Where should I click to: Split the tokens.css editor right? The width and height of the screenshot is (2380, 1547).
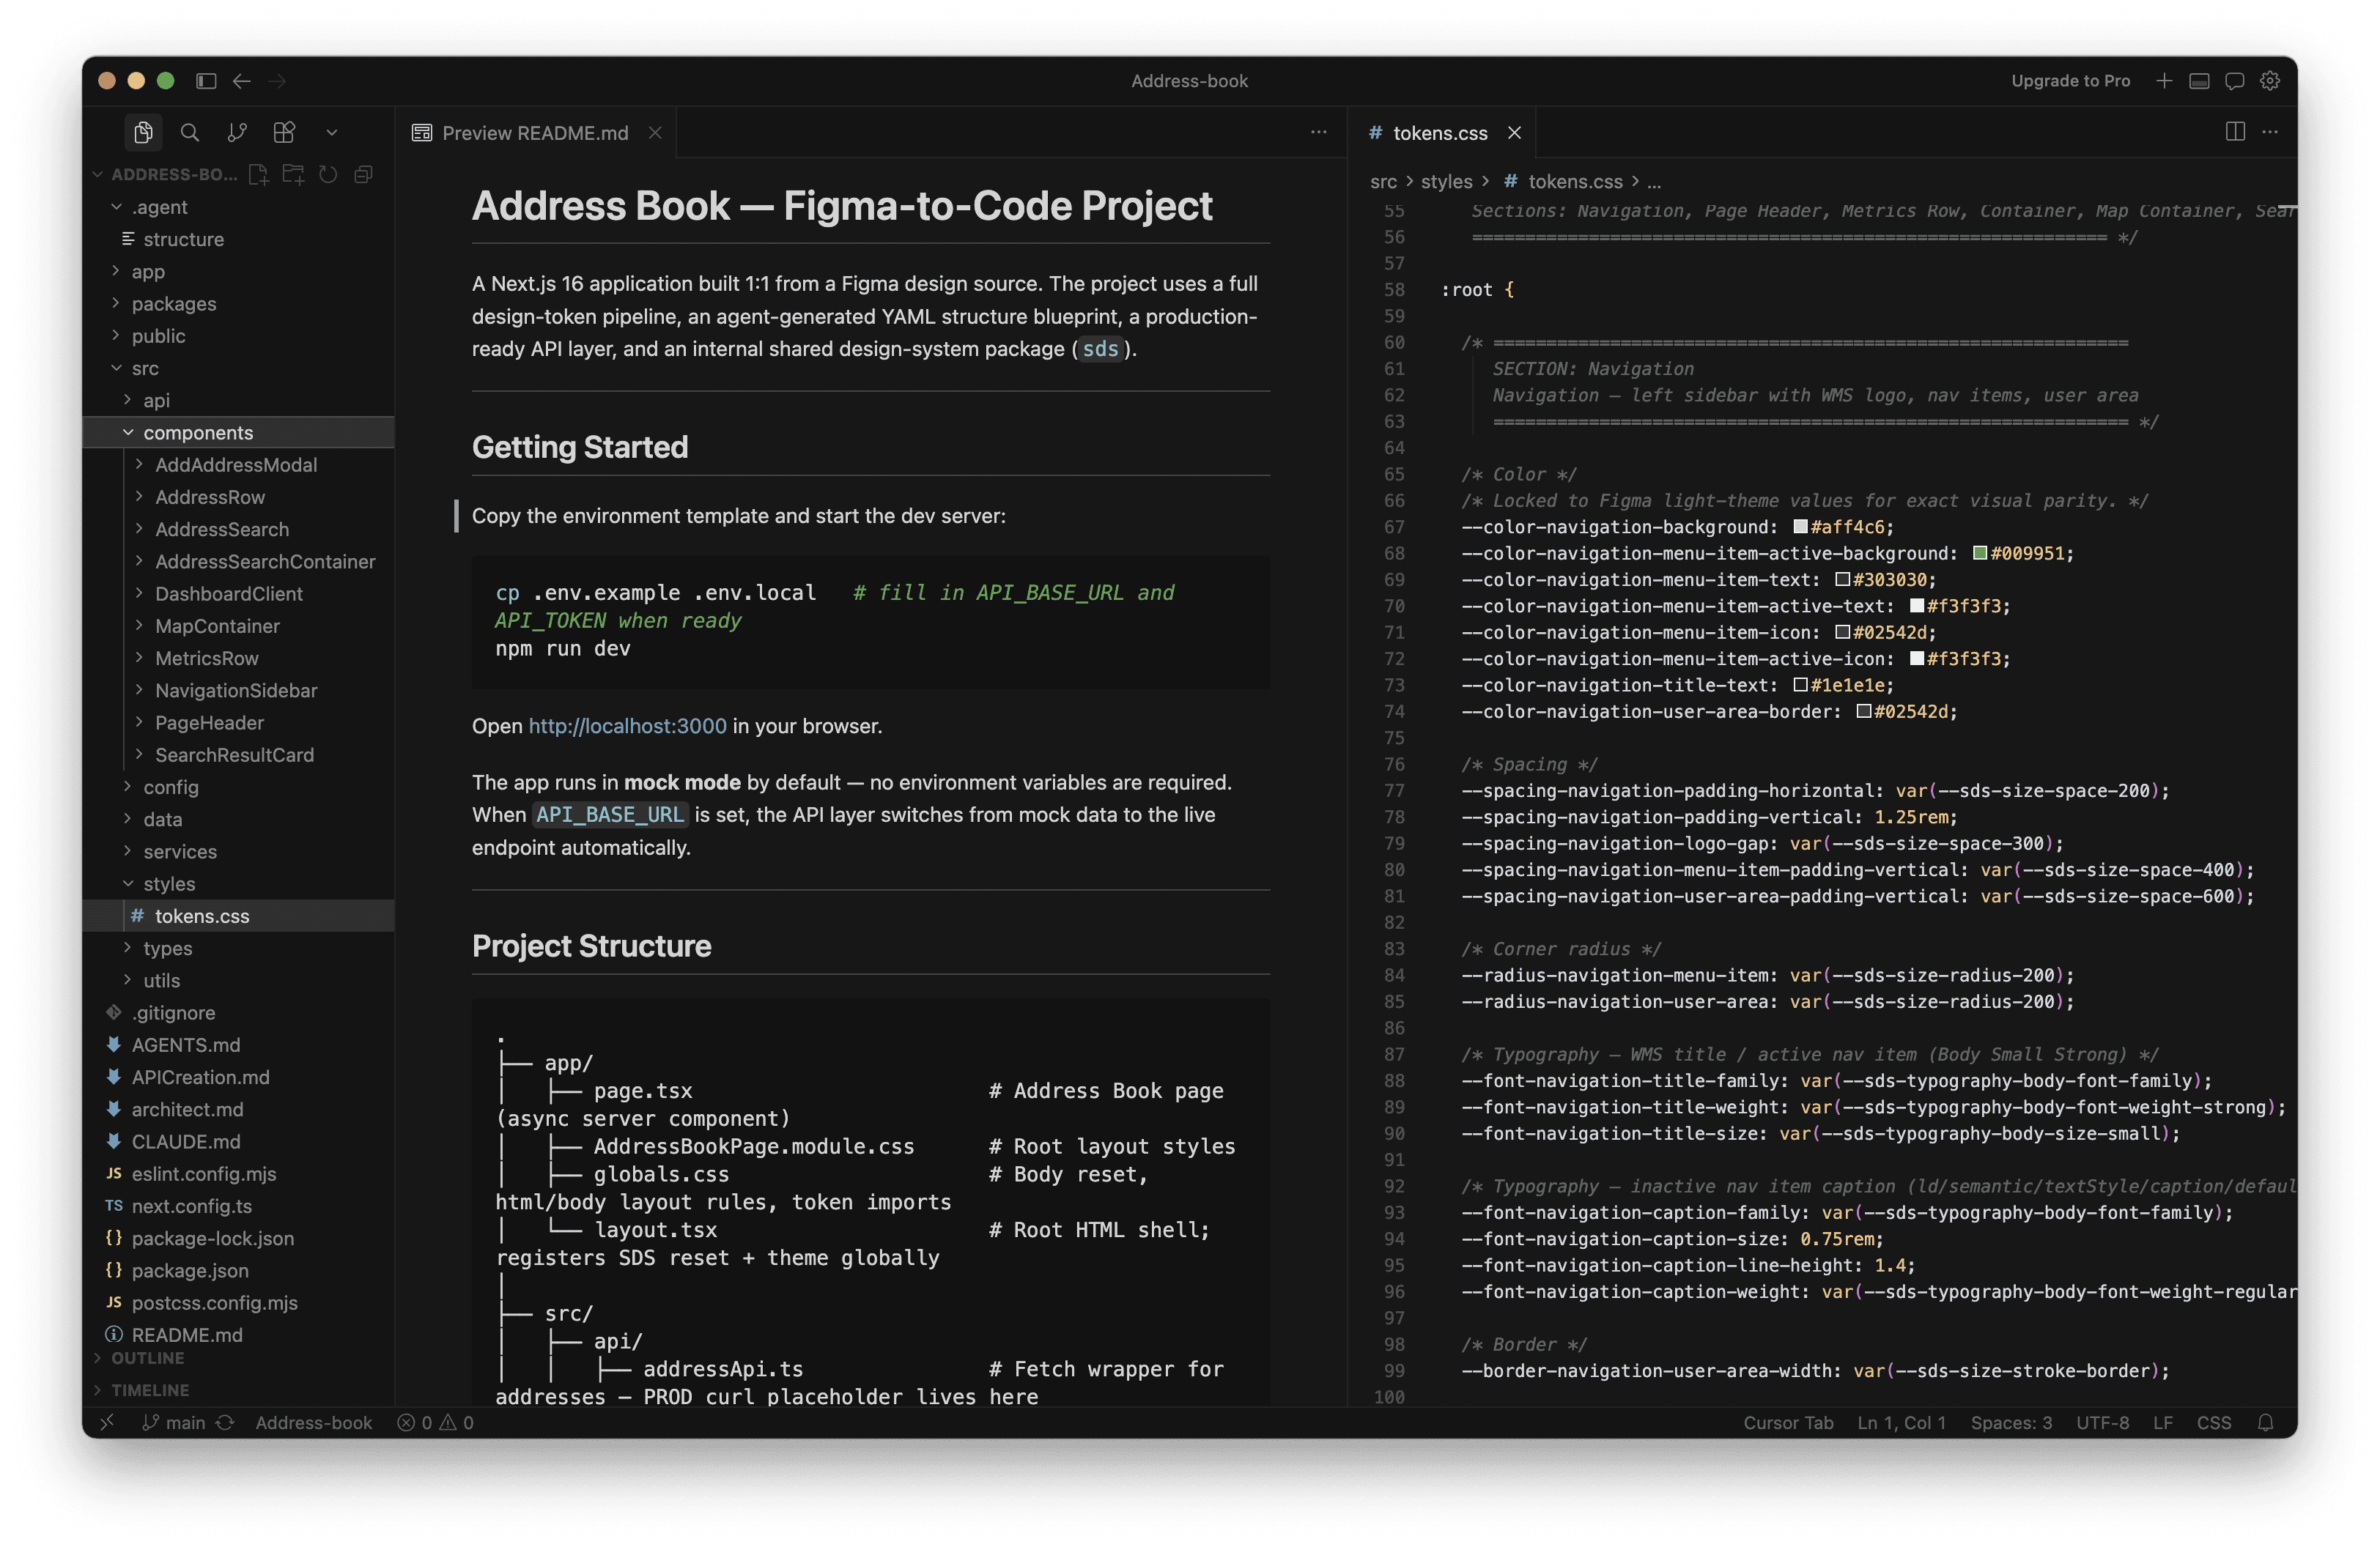click(x=2235, y=132)
